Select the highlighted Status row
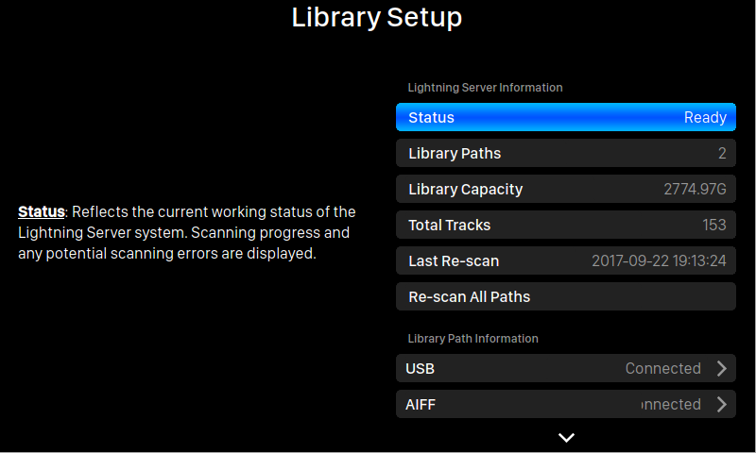The width and height of the screenshot is (756, 453). 566,117
